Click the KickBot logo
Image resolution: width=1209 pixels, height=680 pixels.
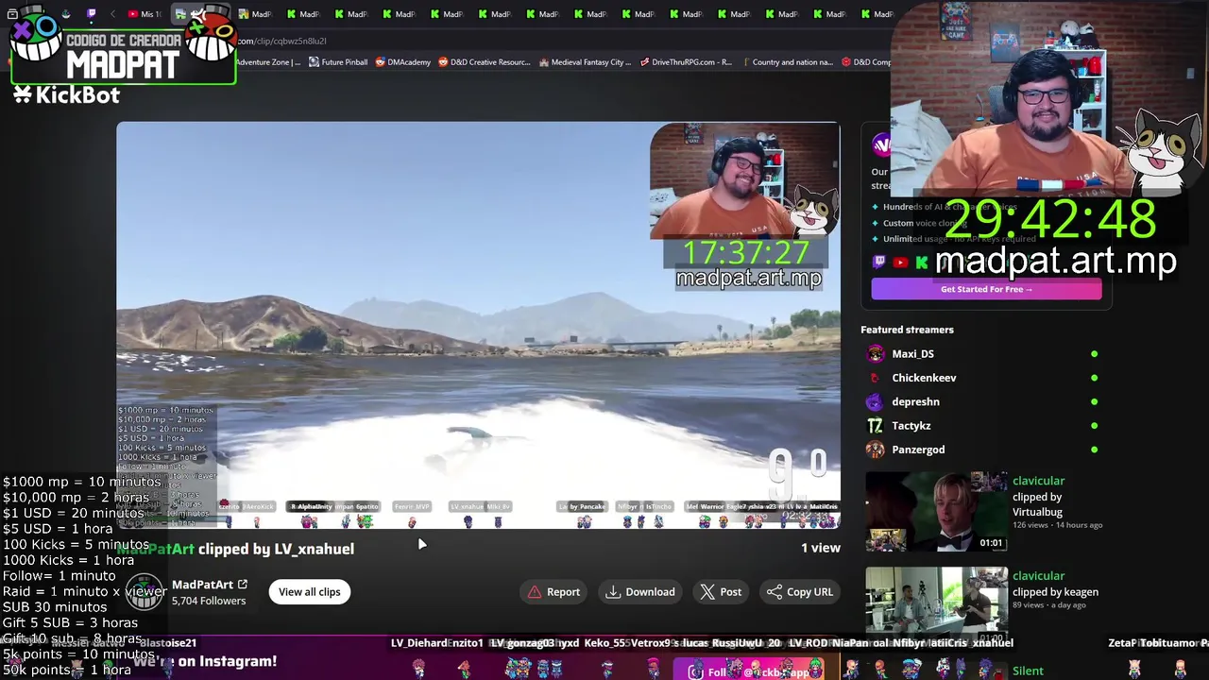(x=66, y=94)
